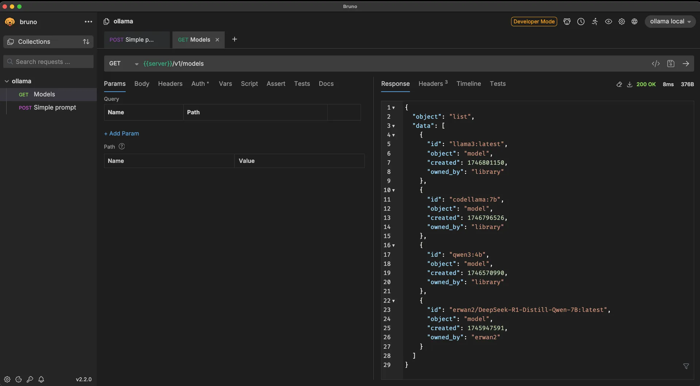Close the GET Models tab
Image resolution: width=700 pixels, height=386 pixels.
(x=217, y=40)
